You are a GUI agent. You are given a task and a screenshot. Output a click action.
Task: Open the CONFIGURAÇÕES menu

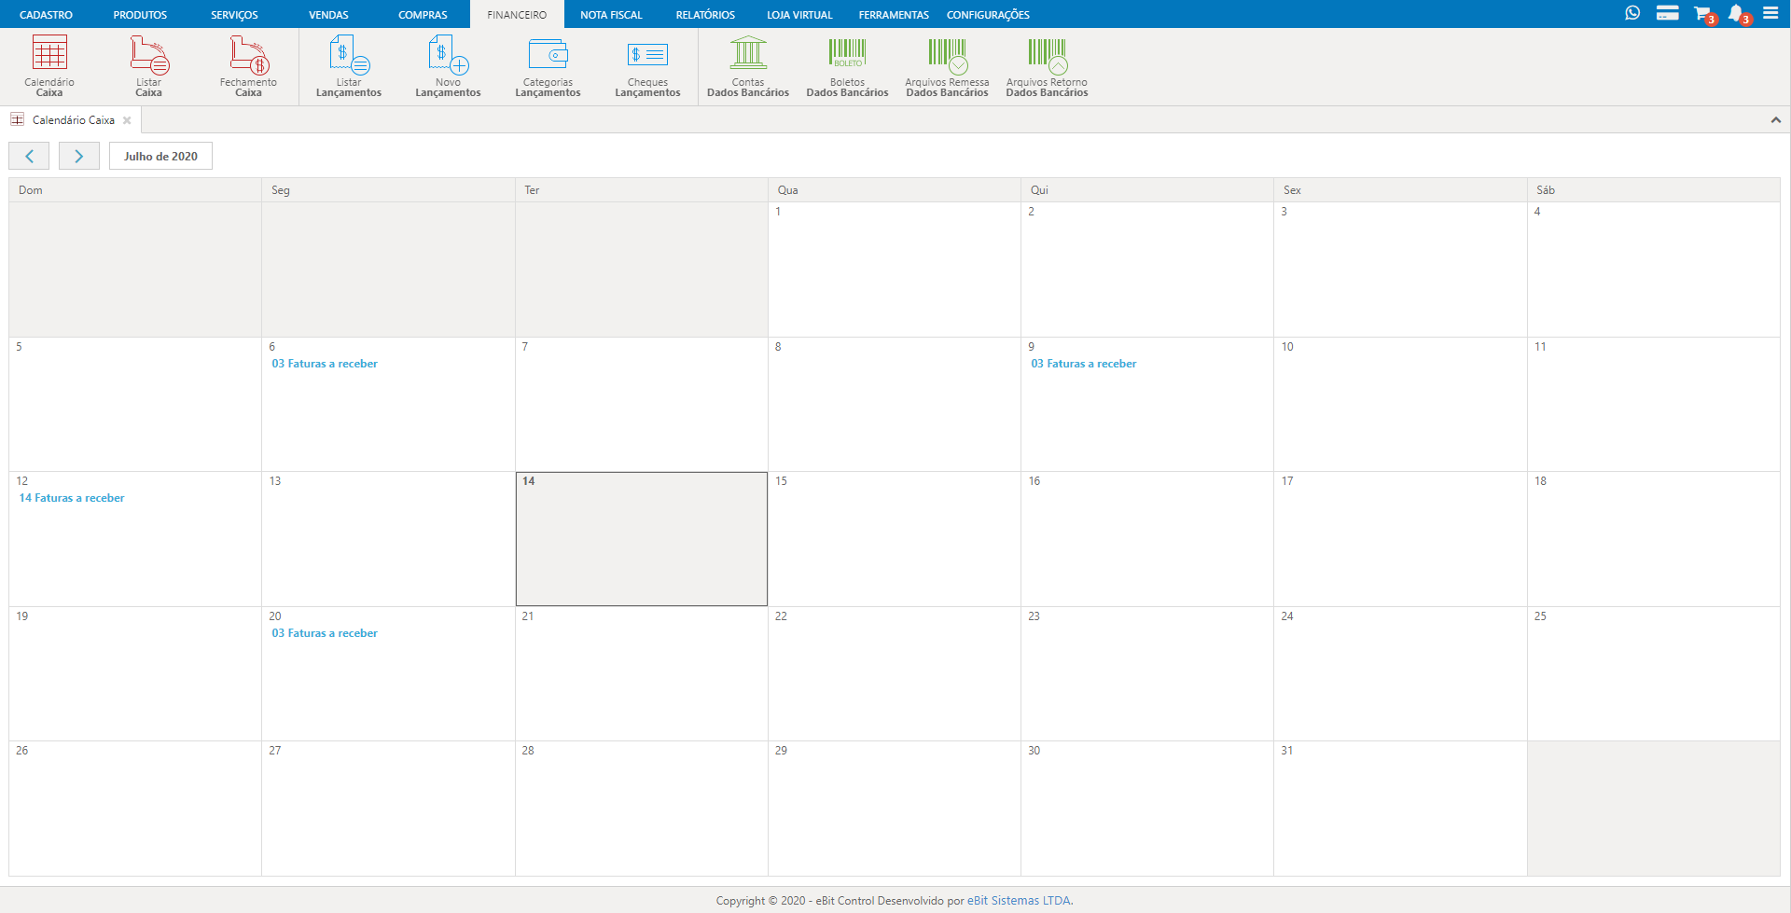[988, 14]
